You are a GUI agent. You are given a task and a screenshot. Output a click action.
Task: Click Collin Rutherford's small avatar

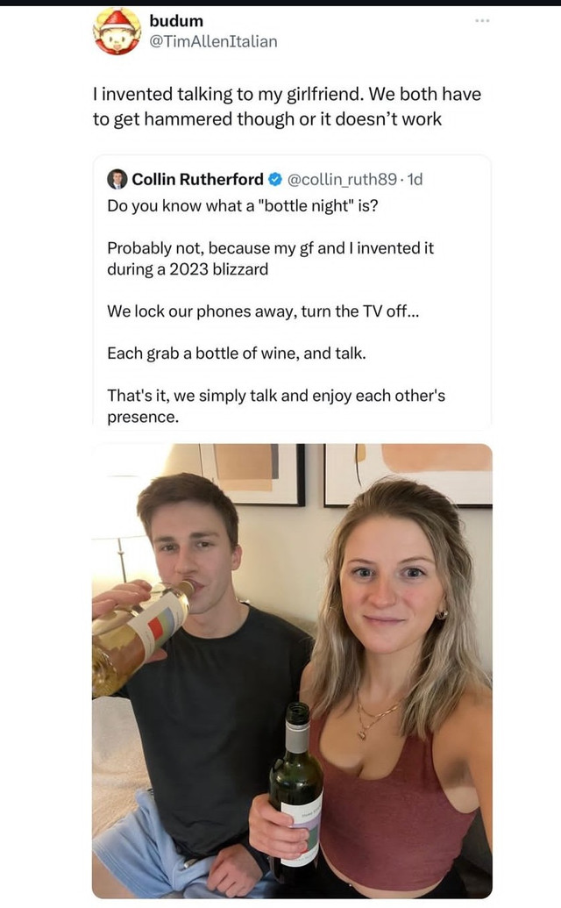[x=117, y=179]
